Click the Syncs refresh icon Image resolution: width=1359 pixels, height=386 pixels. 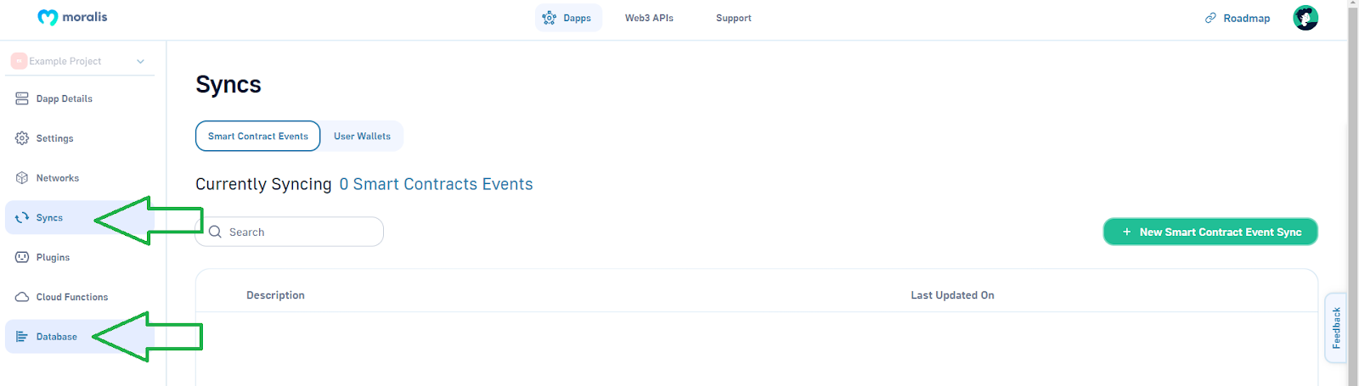22,218
